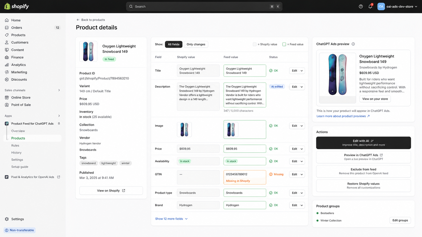Click the Finance bank icon
This screenshot has height=237, width=422.
7,57
